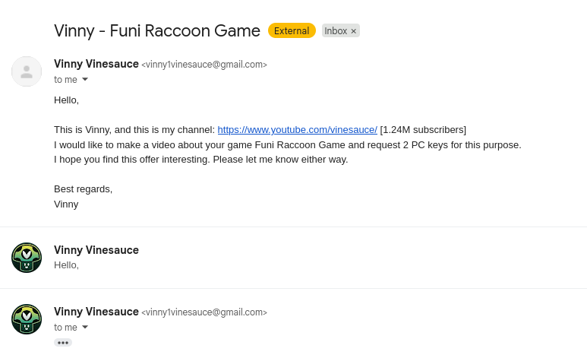The image size is (587, 358).
Task: Expand recipient details in the last email
Action: point(85,327)
